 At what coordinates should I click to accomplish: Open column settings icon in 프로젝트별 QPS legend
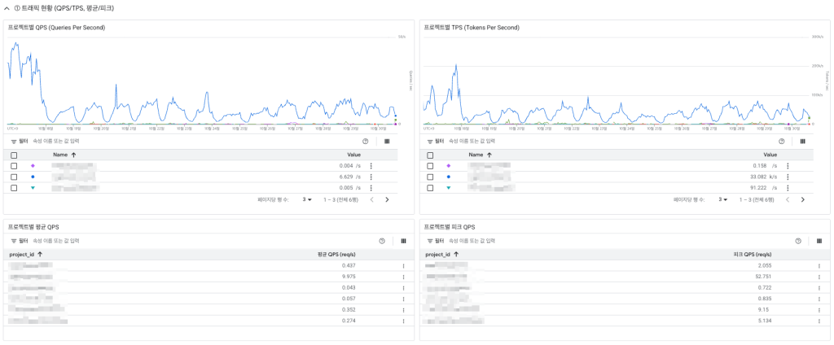pos(387,142)
